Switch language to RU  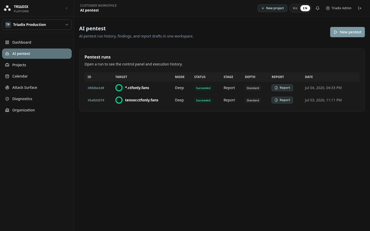point(295,8)
